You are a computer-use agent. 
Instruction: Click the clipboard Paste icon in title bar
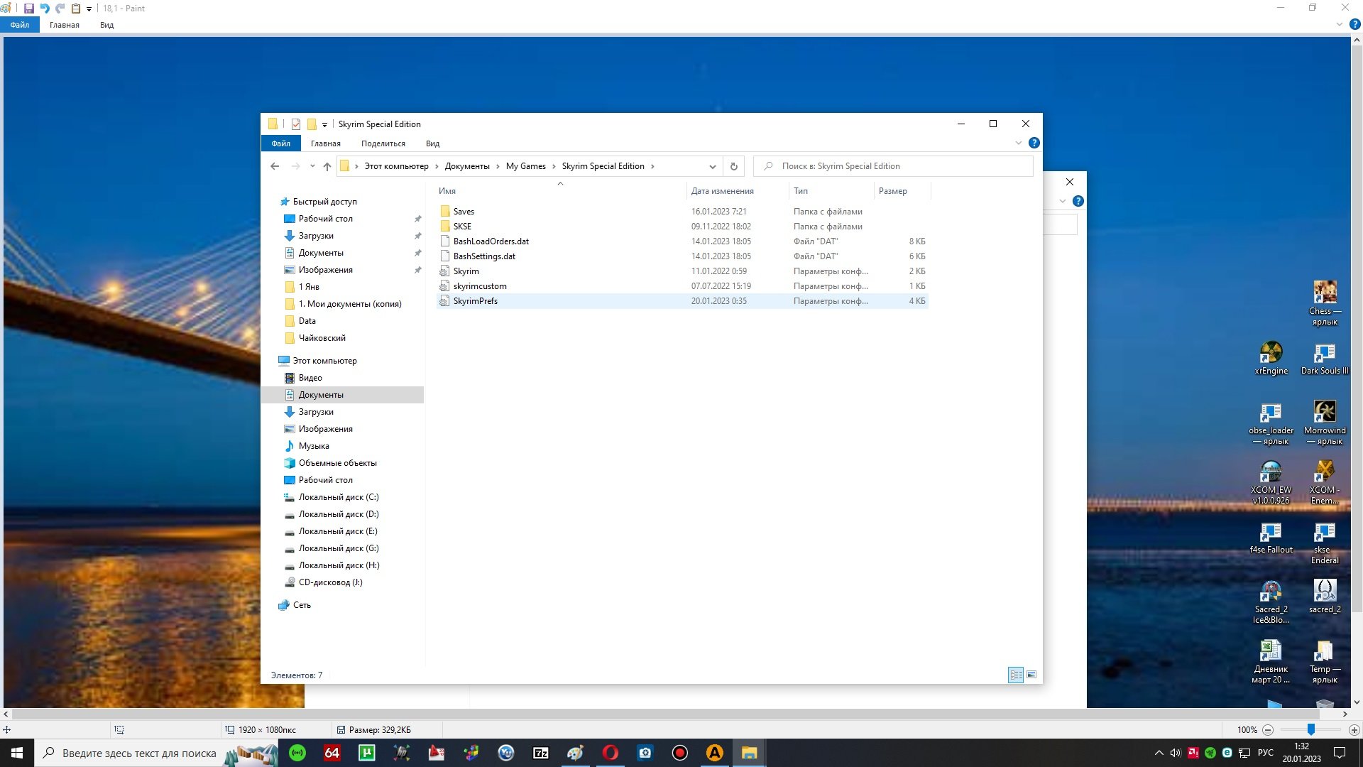[76, 9]
